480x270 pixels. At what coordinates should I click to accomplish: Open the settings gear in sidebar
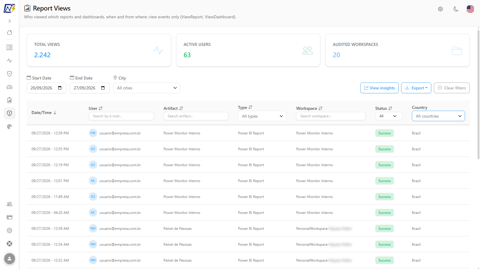(x=10, y=230)
